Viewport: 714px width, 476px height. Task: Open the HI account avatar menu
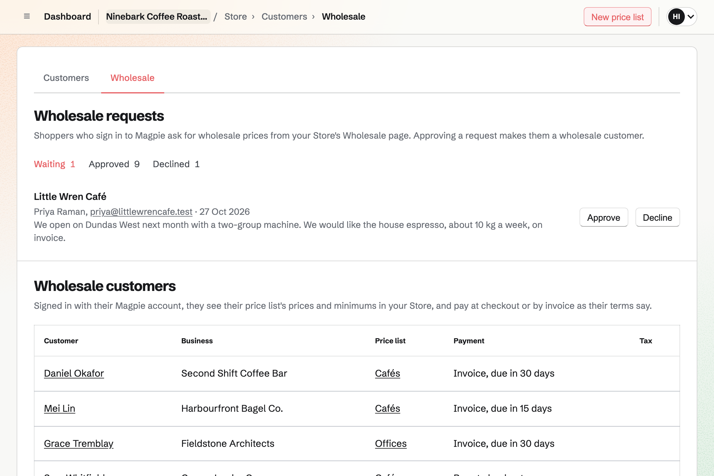pos(676,16)
